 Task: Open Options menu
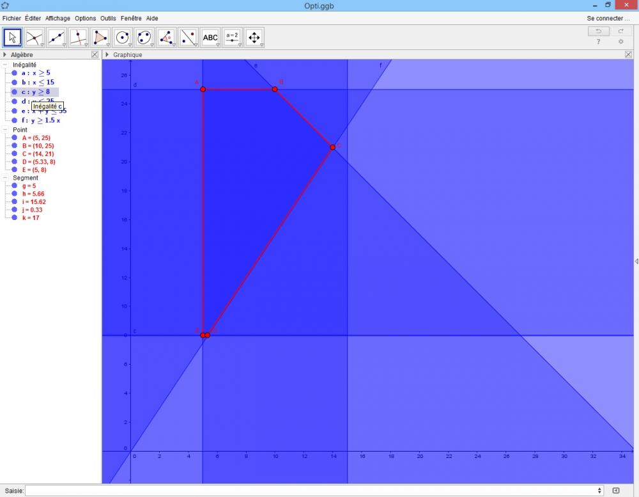[x=85, y=19]
